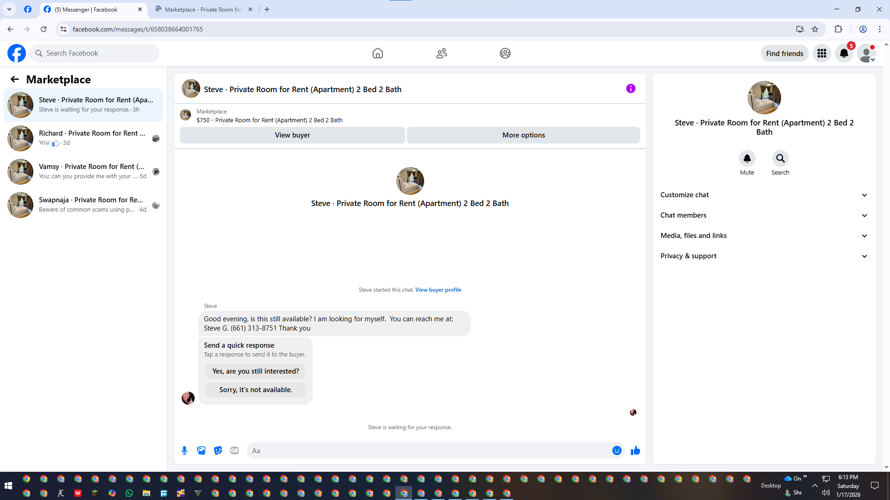Send quick reply "Sorry, it's not available."
Screen dimensions: 890x500
tap(255, 390)
